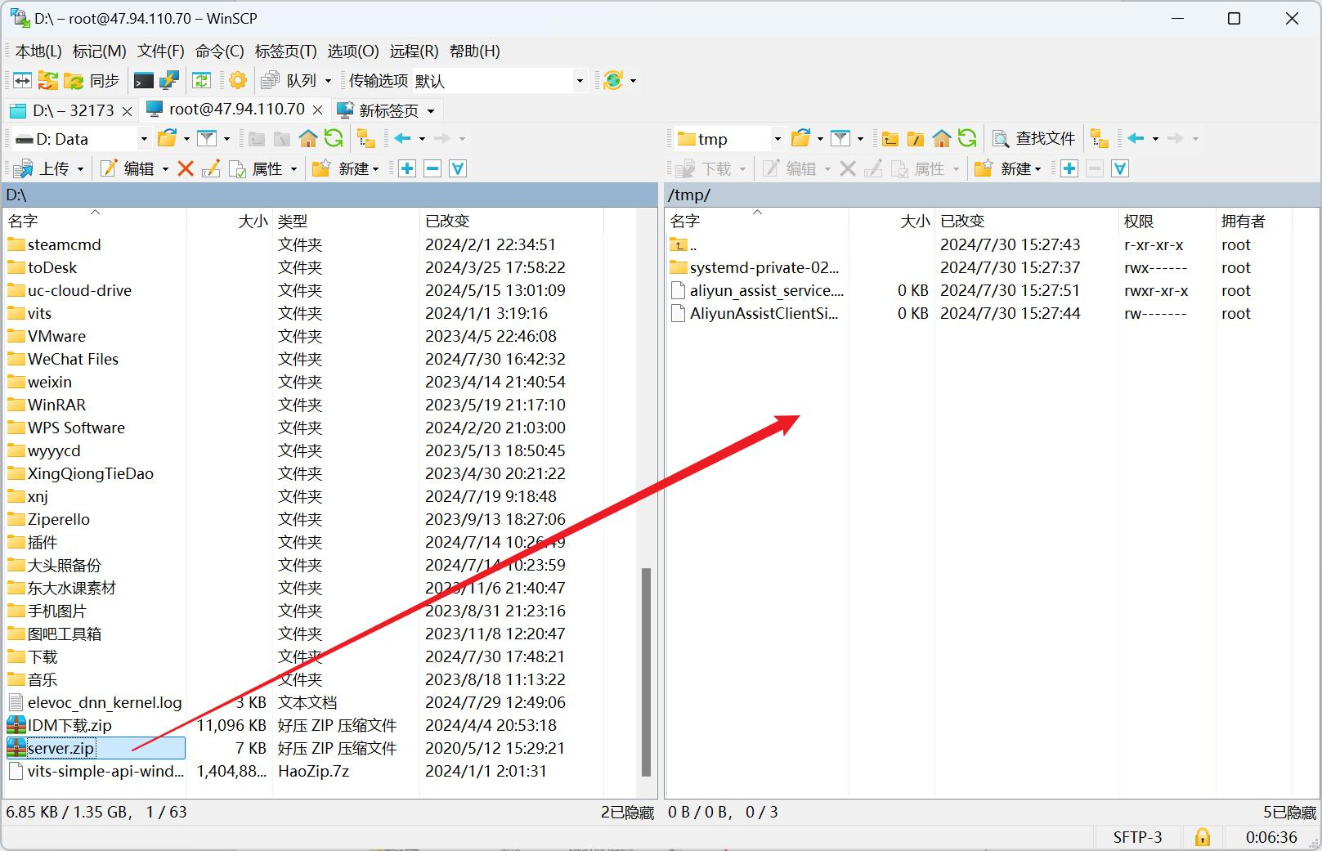
Task: Select the AliyunAssistClientSi... remote file
Action: (755, 313)
